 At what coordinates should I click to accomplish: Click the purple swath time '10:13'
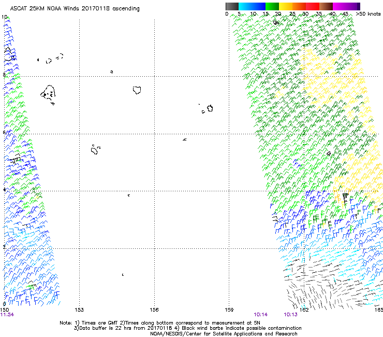pyautogui.click(x=291, y=315)
